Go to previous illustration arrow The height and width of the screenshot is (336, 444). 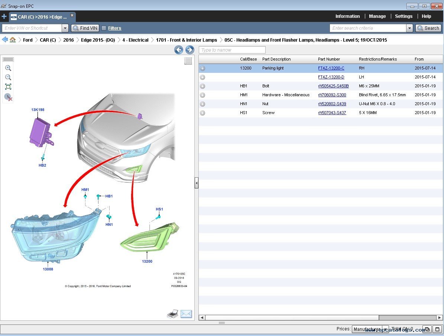pyautogui.click(x=179, y=50)
